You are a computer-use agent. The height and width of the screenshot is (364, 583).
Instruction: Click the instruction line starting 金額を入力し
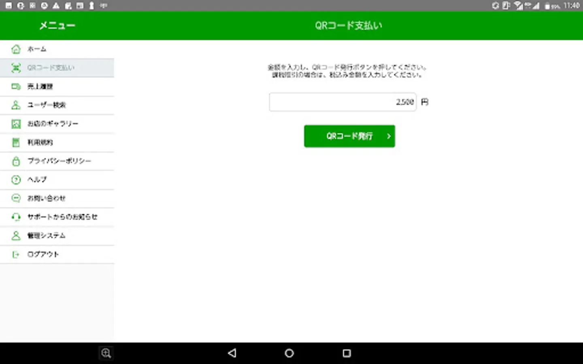[347, 67]
